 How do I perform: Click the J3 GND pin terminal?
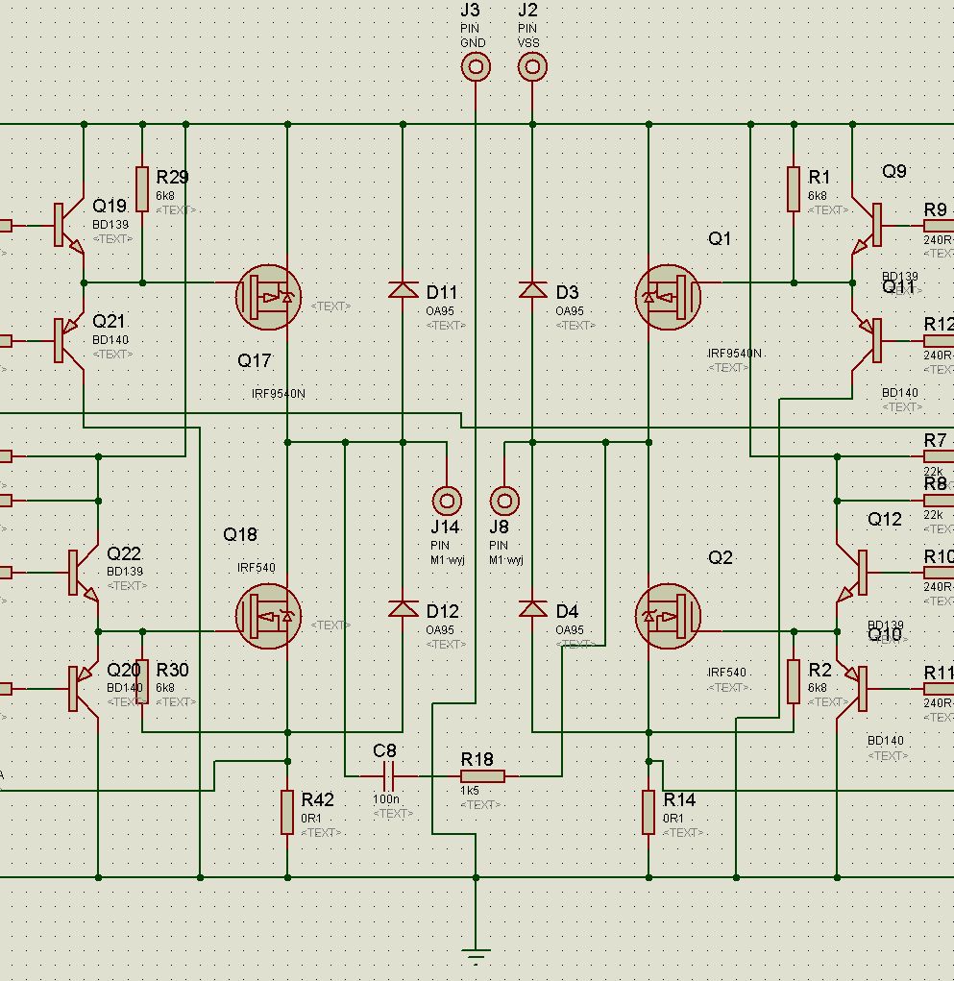point(476,67)
